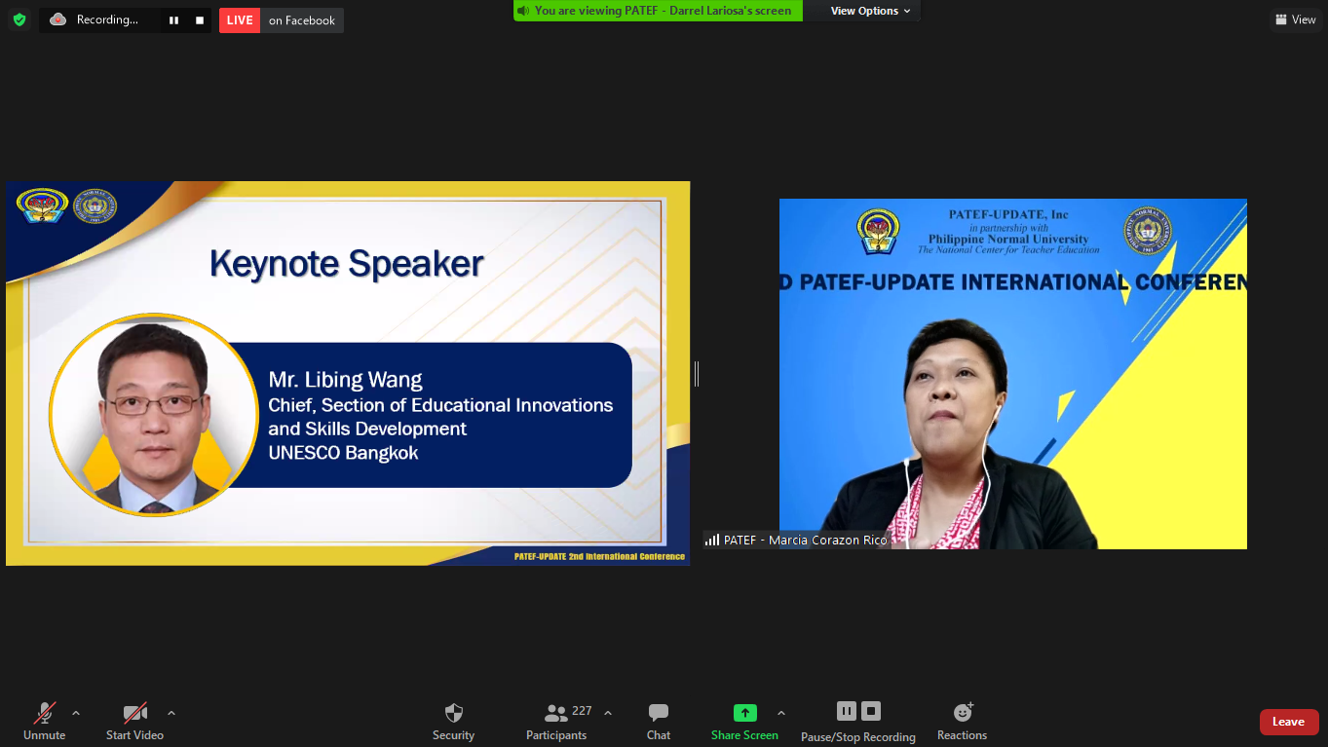
Task: Stop the cloud recording in top bar
Action: coord(200,20)
